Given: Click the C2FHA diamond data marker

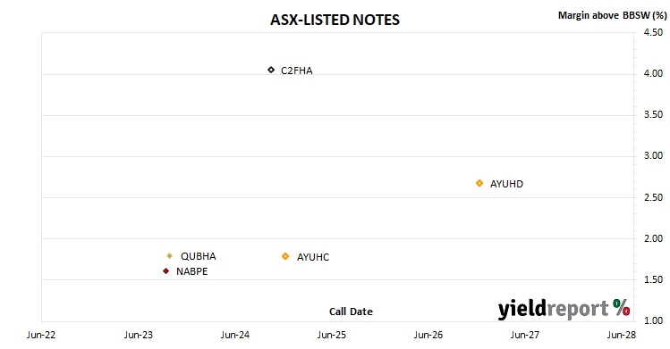Looking at the screenshot, I should (x=271, y=70).
